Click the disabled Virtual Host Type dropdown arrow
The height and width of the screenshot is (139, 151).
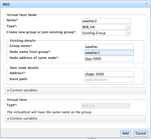(x=128, y=106)
